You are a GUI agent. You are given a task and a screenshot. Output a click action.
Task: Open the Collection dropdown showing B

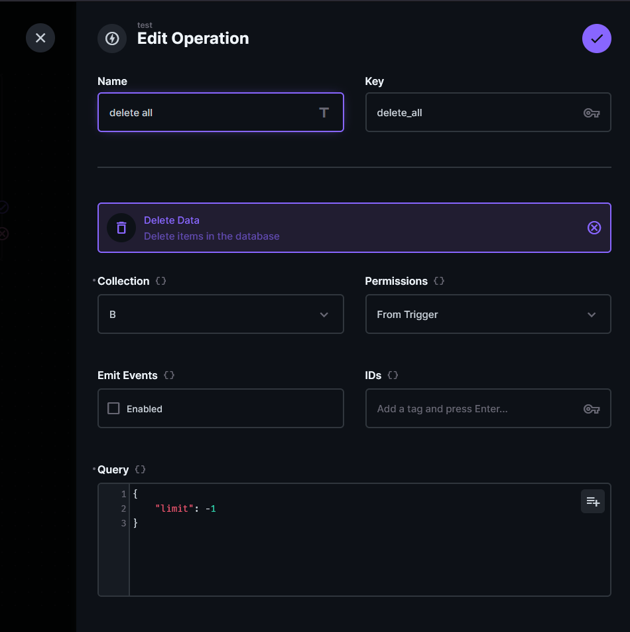point(221,314)
